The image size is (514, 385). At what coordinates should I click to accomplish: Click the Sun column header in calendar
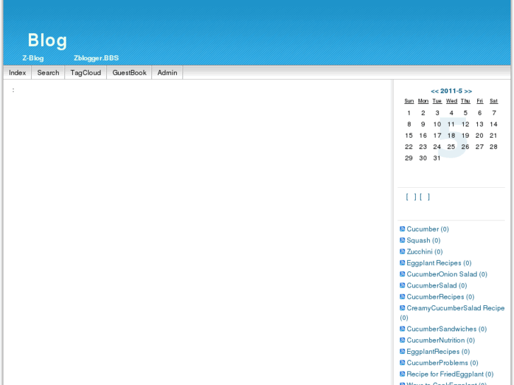(409, 101)
